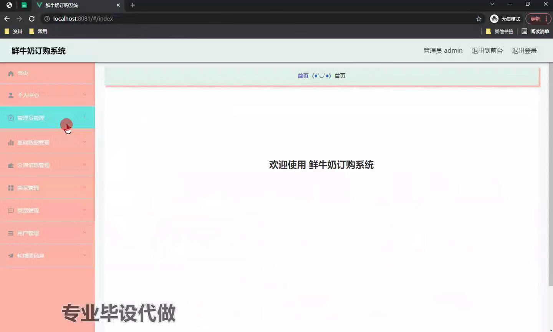Expand the 基础数据管理 chevron arrow
553x332 pixels.
85,142
